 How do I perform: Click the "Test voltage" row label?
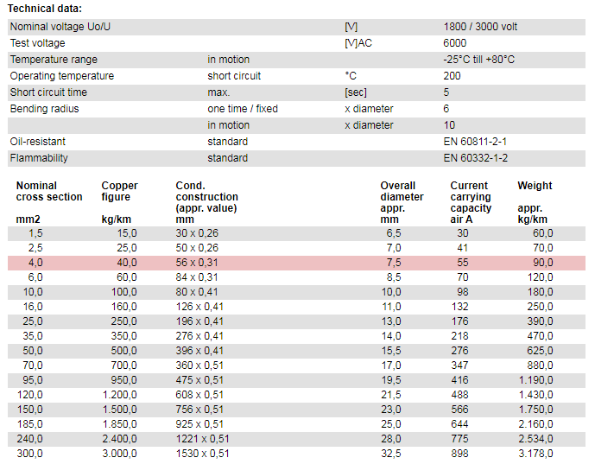[37, 43]
